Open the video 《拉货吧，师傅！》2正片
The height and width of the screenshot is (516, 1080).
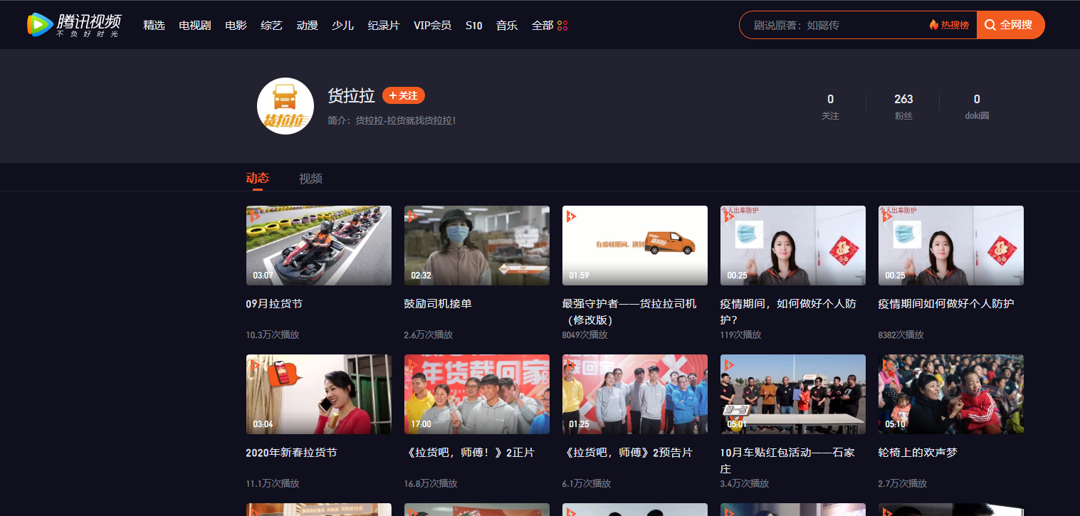point(476,394)
